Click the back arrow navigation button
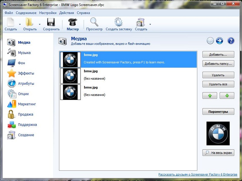The height and width of the screenshot is (181, 242). point(210,41)
